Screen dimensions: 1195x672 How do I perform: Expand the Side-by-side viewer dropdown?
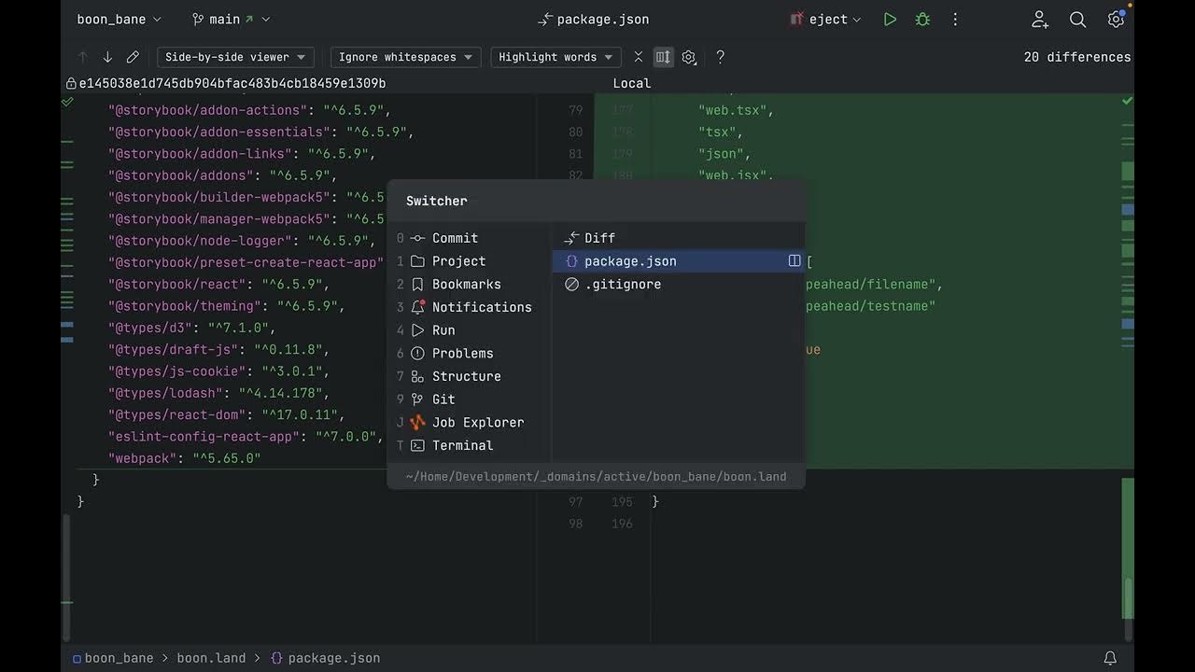point(235,57)
